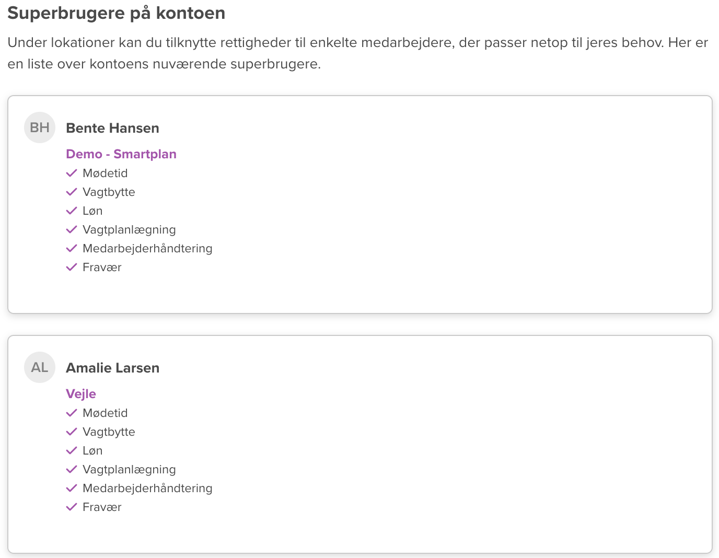Select the Bente Hansen name
Image resolution: width=719 pixels, height=558 pixels.
coord(112,128)
